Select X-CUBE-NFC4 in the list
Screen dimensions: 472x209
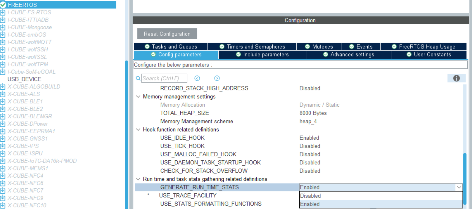pyautogui.click(x=25, y=176)
